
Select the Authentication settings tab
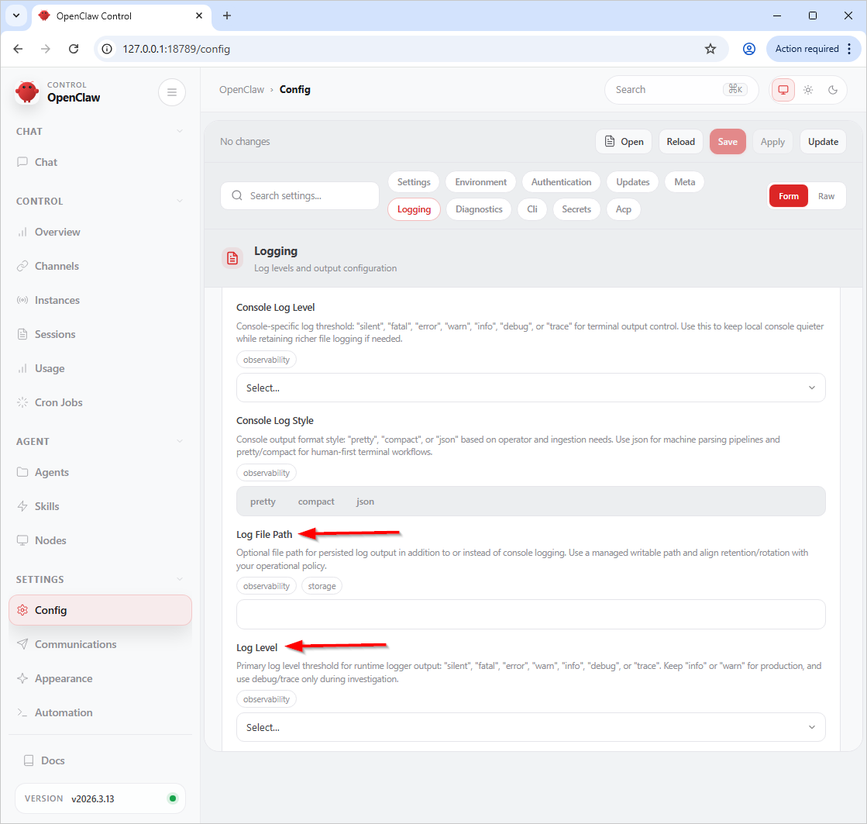tap(561, 182)
